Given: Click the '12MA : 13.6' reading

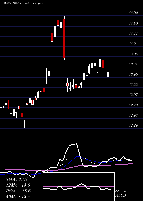Looking at the screenshot, I should (x=18, y=185).
